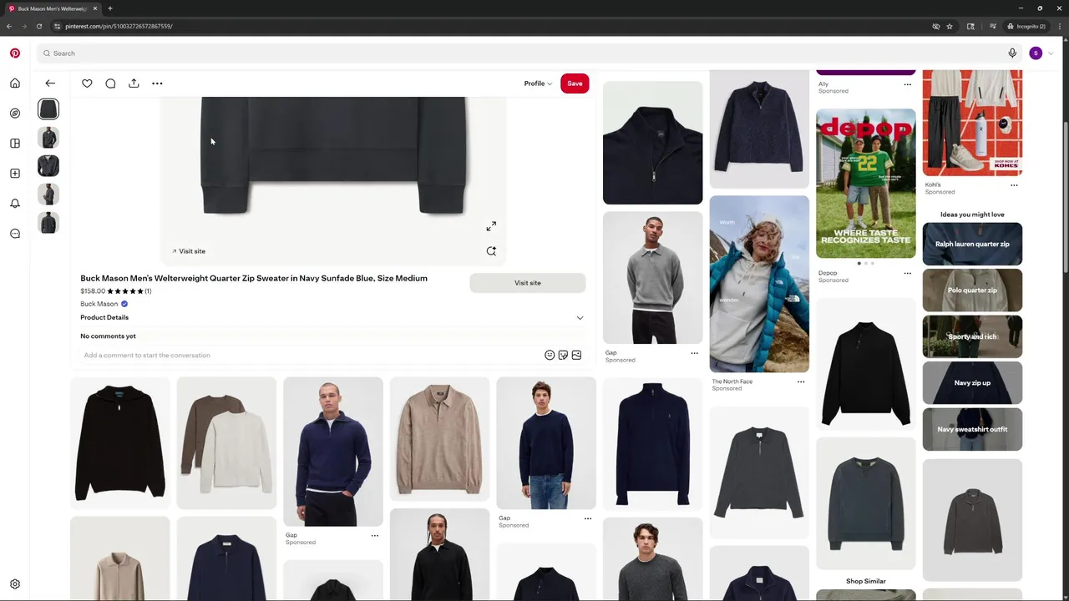Click browser address bar URL

[119, 26]
